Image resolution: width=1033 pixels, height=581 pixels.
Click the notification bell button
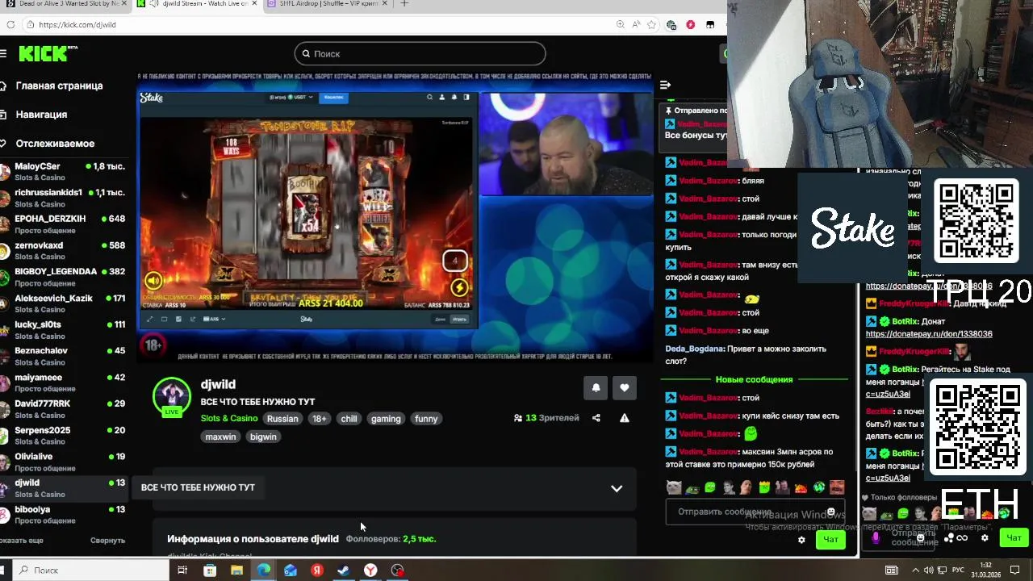tap(596, 388)
